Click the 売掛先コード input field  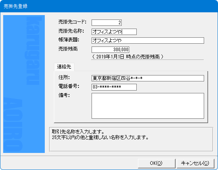pyautogui.click(x=107, y=23)
